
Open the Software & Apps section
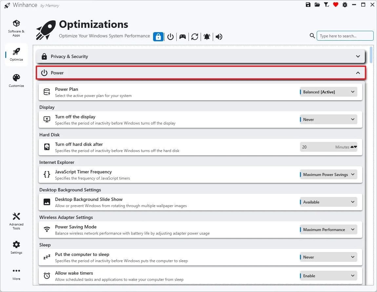click(16, 28)
